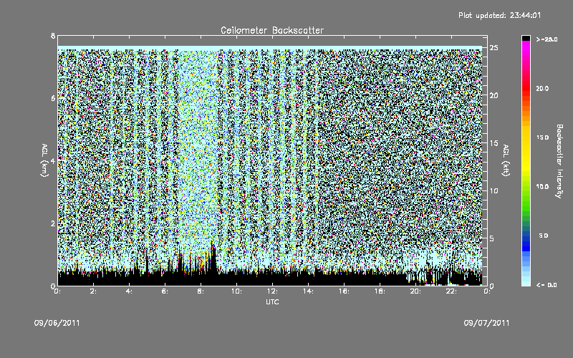Click the "22:" UTC hour tick label
573x358 pixels.
(x=451, y=291)
